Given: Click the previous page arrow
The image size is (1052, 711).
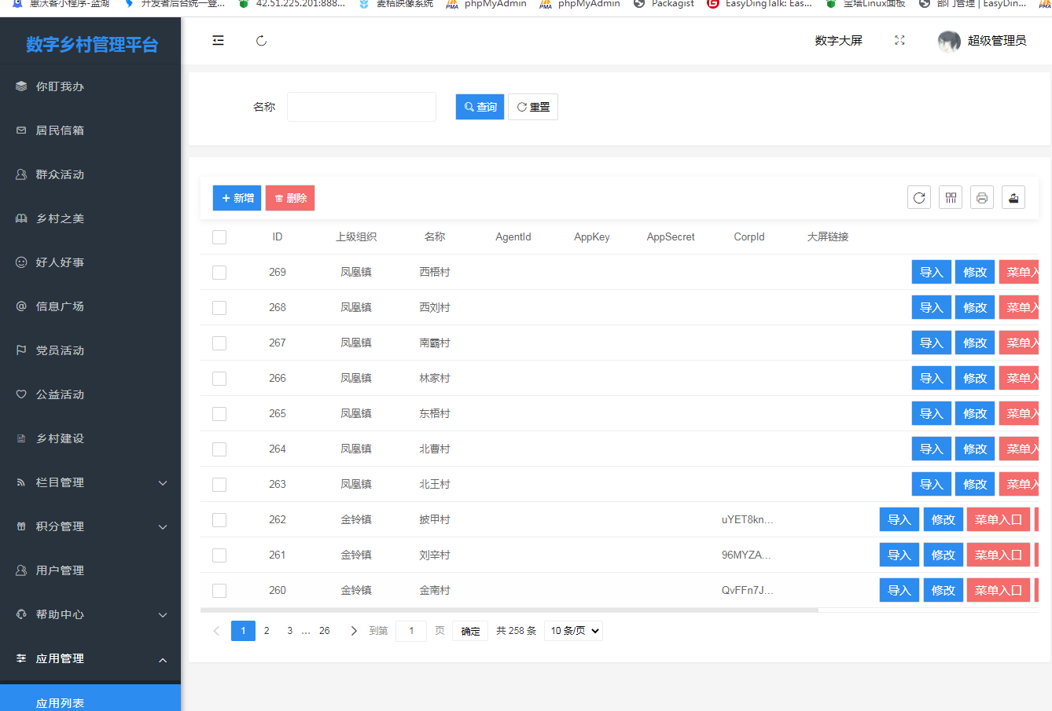Looking at the screenshot, I should pos(216,631).
